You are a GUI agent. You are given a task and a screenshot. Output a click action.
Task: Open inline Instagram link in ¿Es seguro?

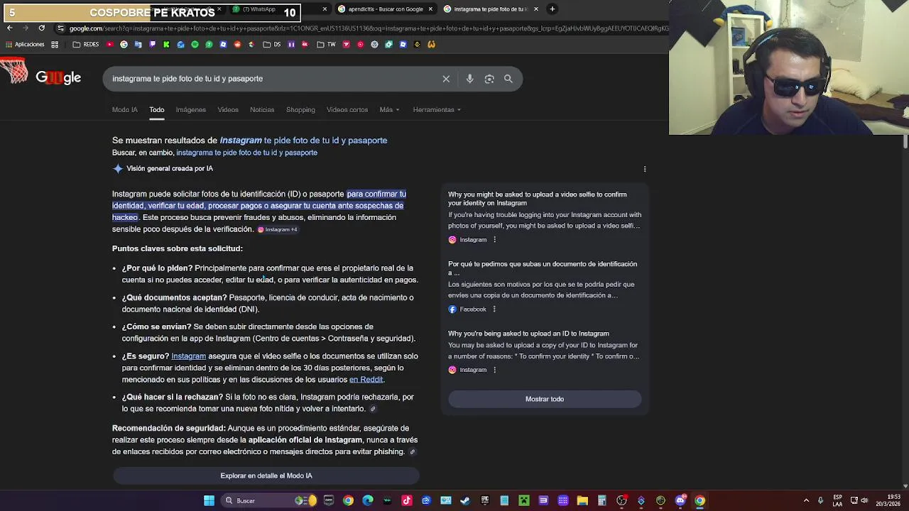(x=188, y=356)
